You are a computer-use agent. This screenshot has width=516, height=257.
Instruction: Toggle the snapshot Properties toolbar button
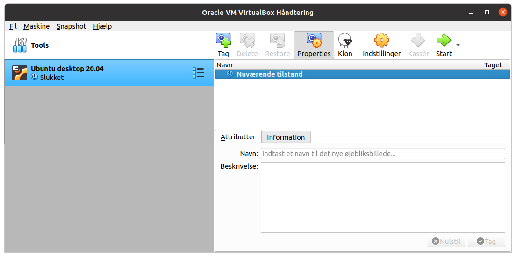click(x=314, y=45)
